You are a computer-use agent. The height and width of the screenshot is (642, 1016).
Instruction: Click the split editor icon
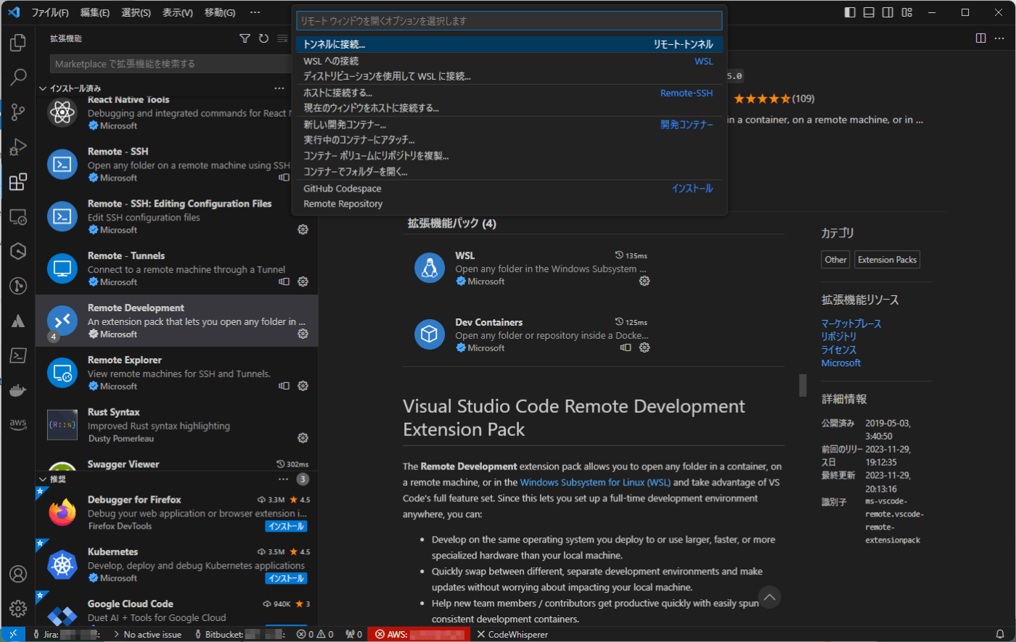click(x=981, y=38)
